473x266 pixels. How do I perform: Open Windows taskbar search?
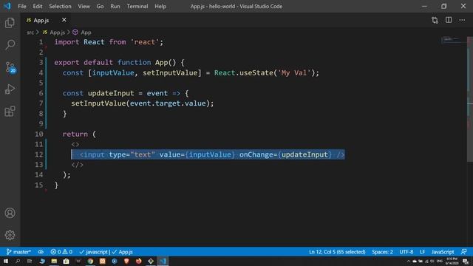pyautogui.click(x=18, y=261)
